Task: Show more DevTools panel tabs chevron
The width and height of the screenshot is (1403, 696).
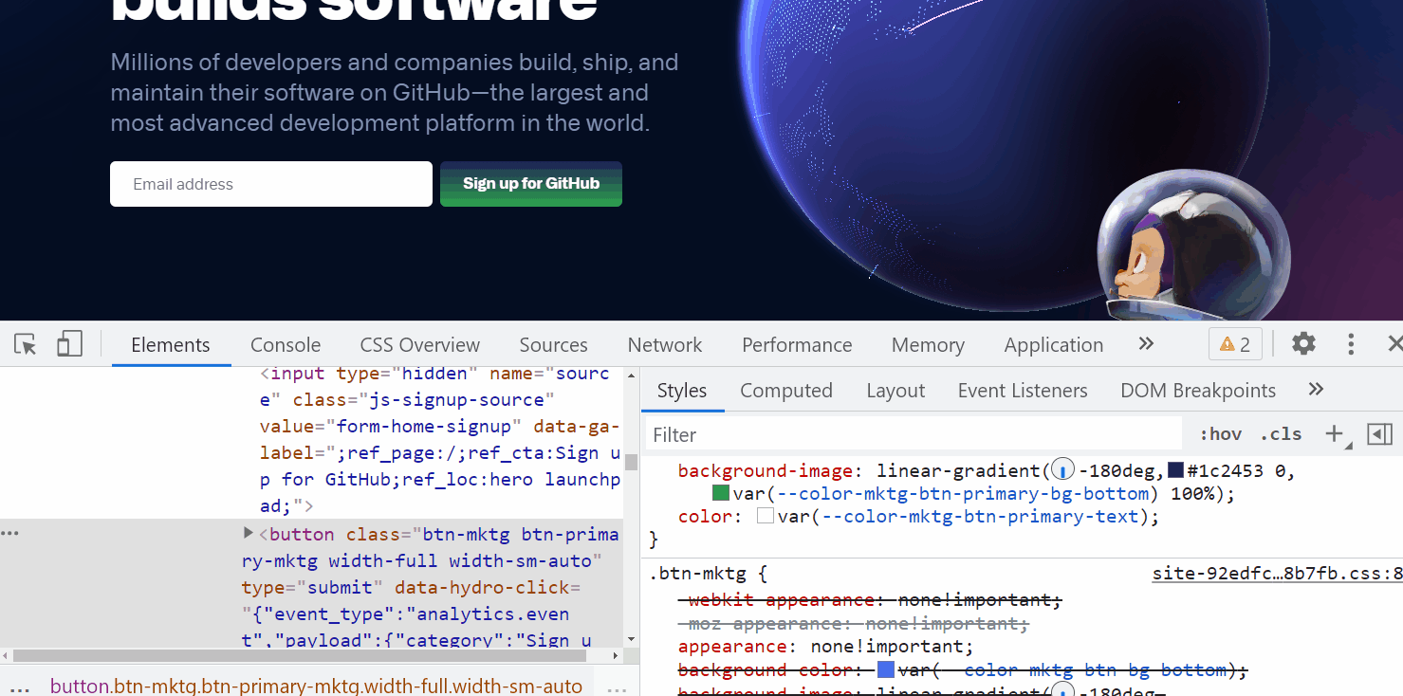Action: coord(1146,343)
